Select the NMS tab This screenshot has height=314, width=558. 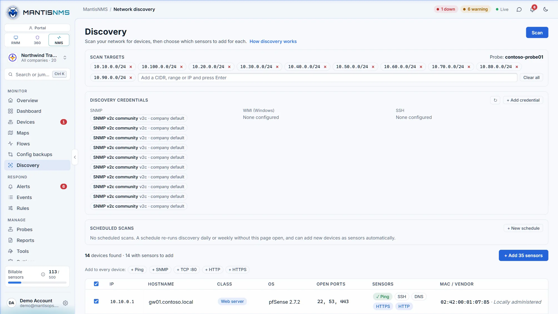[x=59, y=40]
